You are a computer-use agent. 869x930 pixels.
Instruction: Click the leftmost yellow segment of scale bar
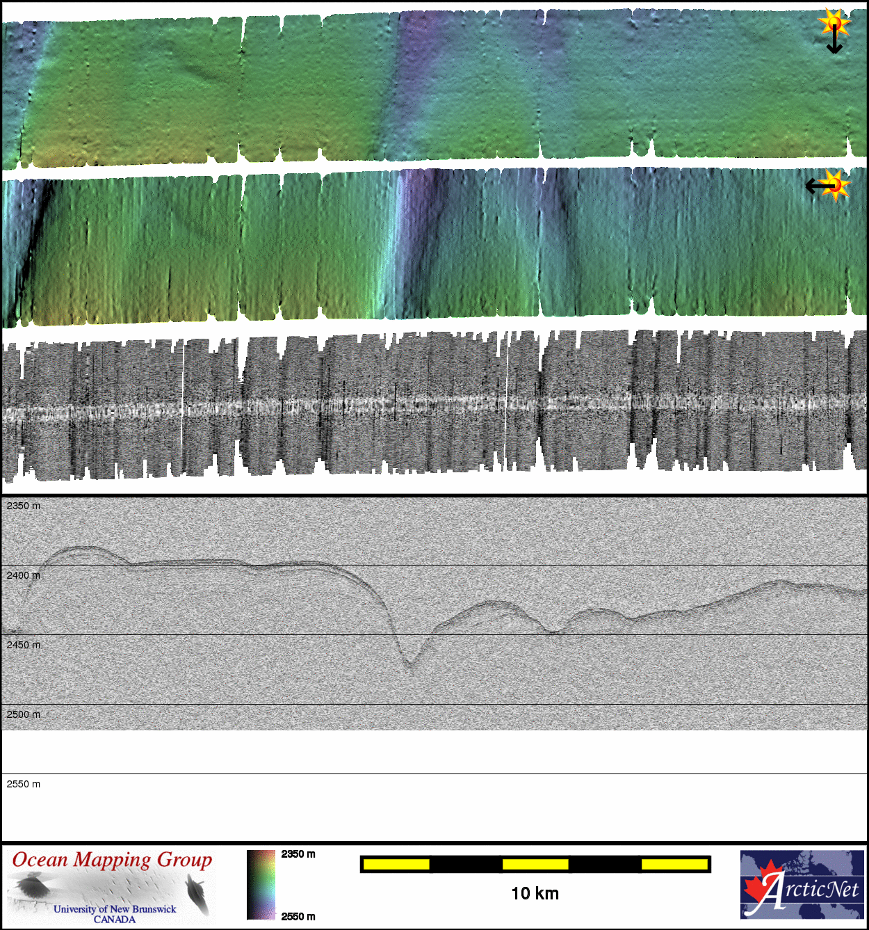point(396,864)
